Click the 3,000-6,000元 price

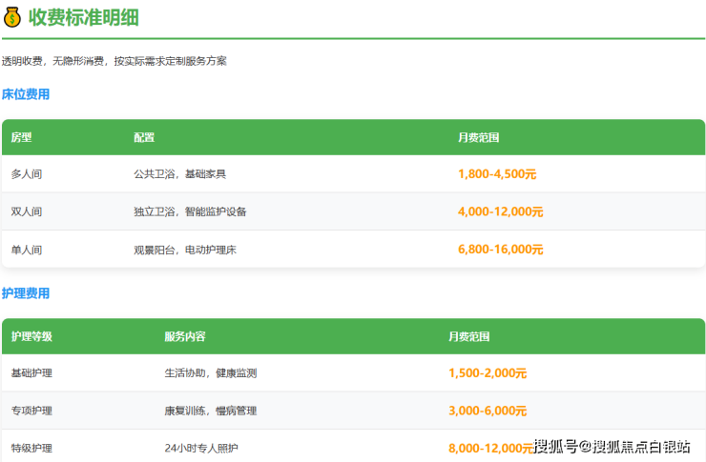pyautogui.click(x=488, y=411)
